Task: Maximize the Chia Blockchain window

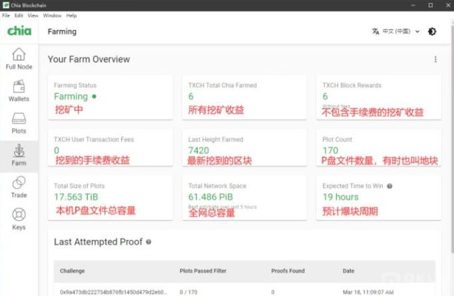Action: pyautogui.click(x=431, y=5)
